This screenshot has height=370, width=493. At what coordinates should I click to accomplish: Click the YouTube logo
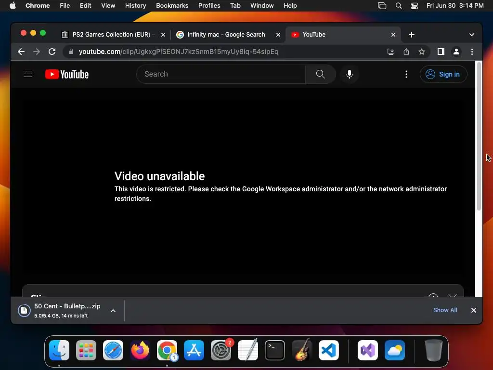click(67, 74)
